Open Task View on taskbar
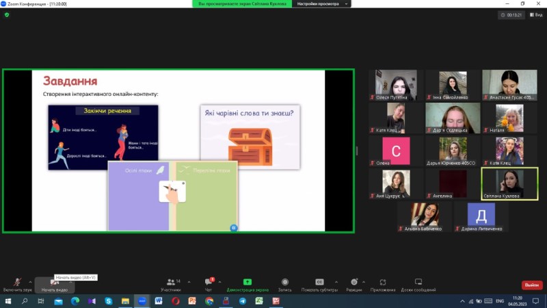The height and width of the screenshot is (308, 547). click(x=41, y=301)
